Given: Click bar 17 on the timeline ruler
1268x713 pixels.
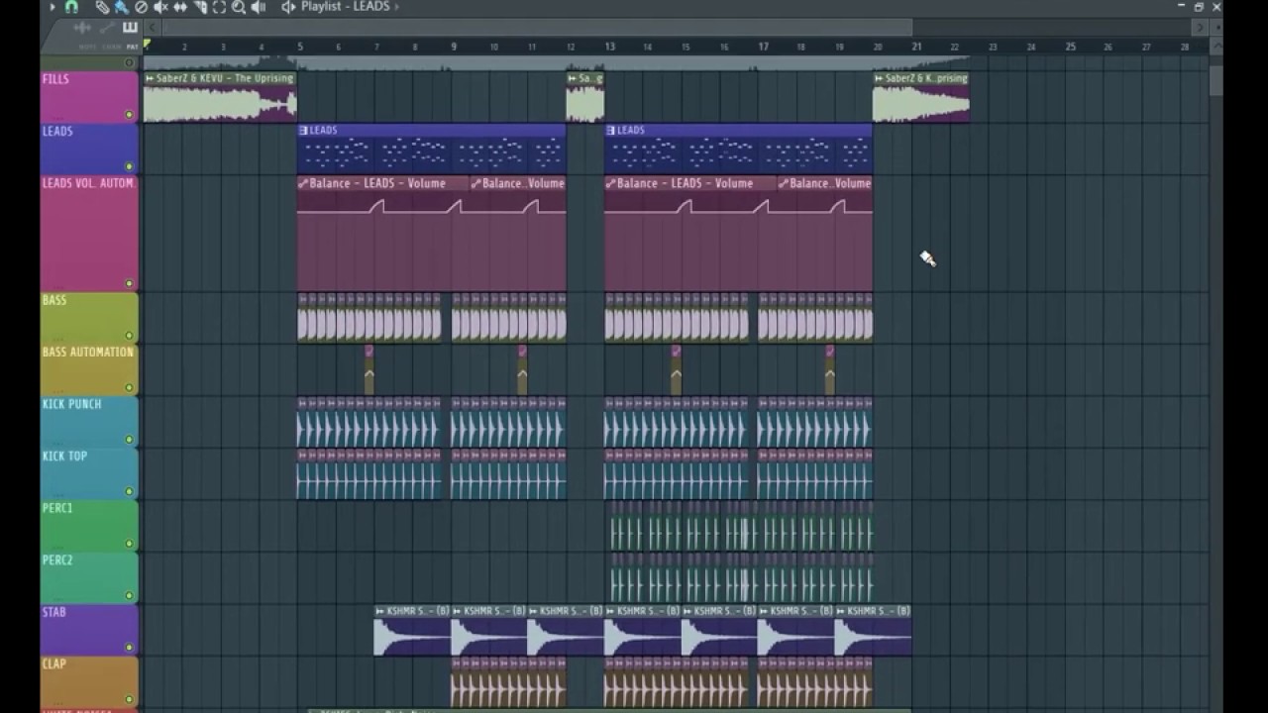Looking at the screenshot, I should 763,47.
